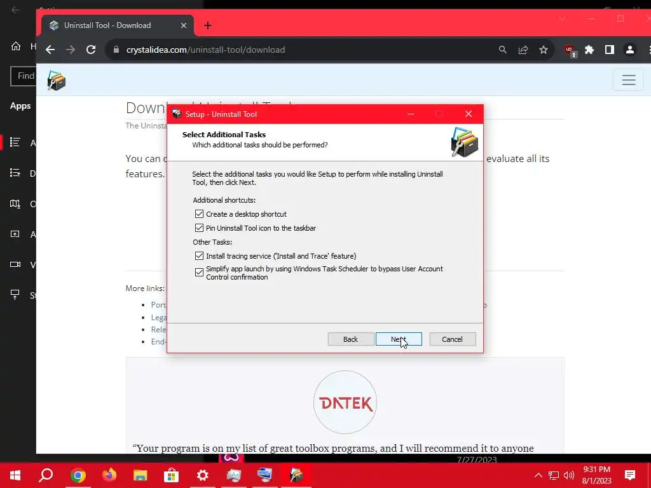The height and width of the screenshot is (488, 651).
Task: Open Settings gear in taskbar
Action: point(203,475)
